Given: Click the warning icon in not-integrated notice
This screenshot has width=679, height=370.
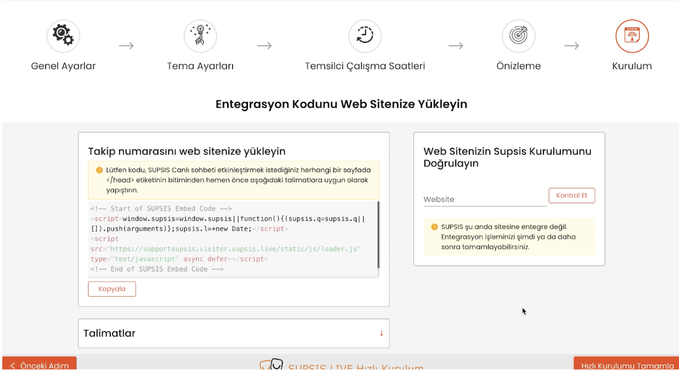Looking at the screenshot, I should coord(434,227).
